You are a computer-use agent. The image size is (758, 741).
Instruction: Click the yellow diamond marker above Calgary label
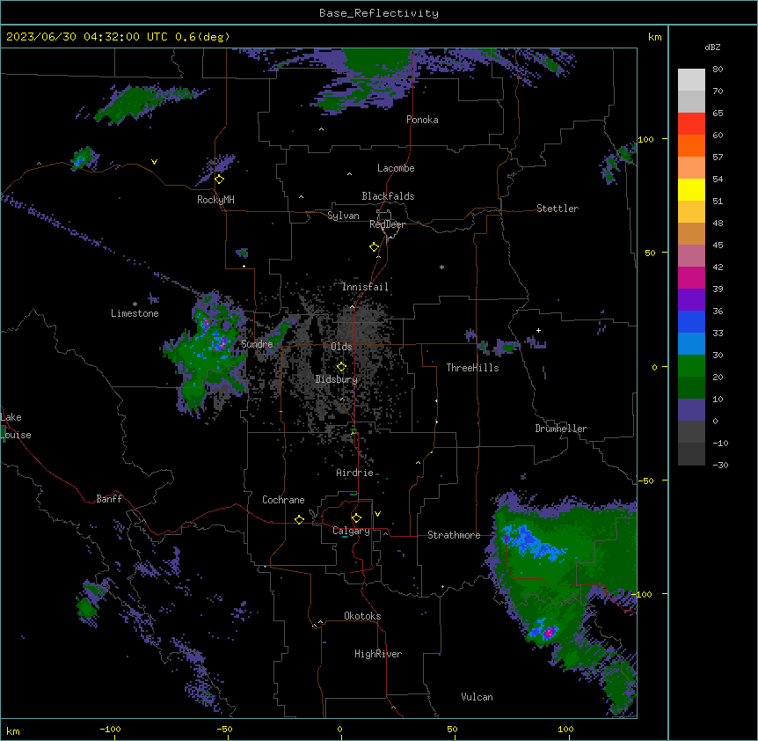tap(356, 518)
